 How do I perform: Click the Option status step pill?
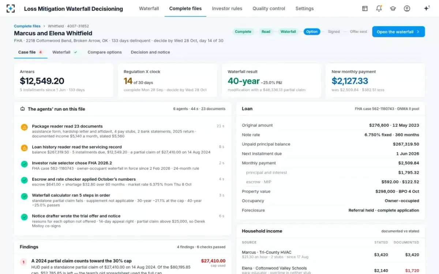312,32
